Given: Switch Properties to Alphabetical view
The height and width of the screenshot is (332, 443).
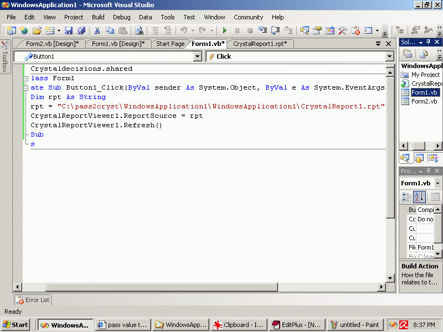Looking at the screenshot, I should tap(419, 197).
